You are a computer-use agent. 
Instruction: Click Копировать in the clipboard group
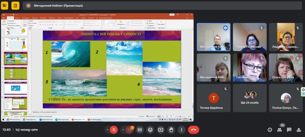[x=12, y=23]
